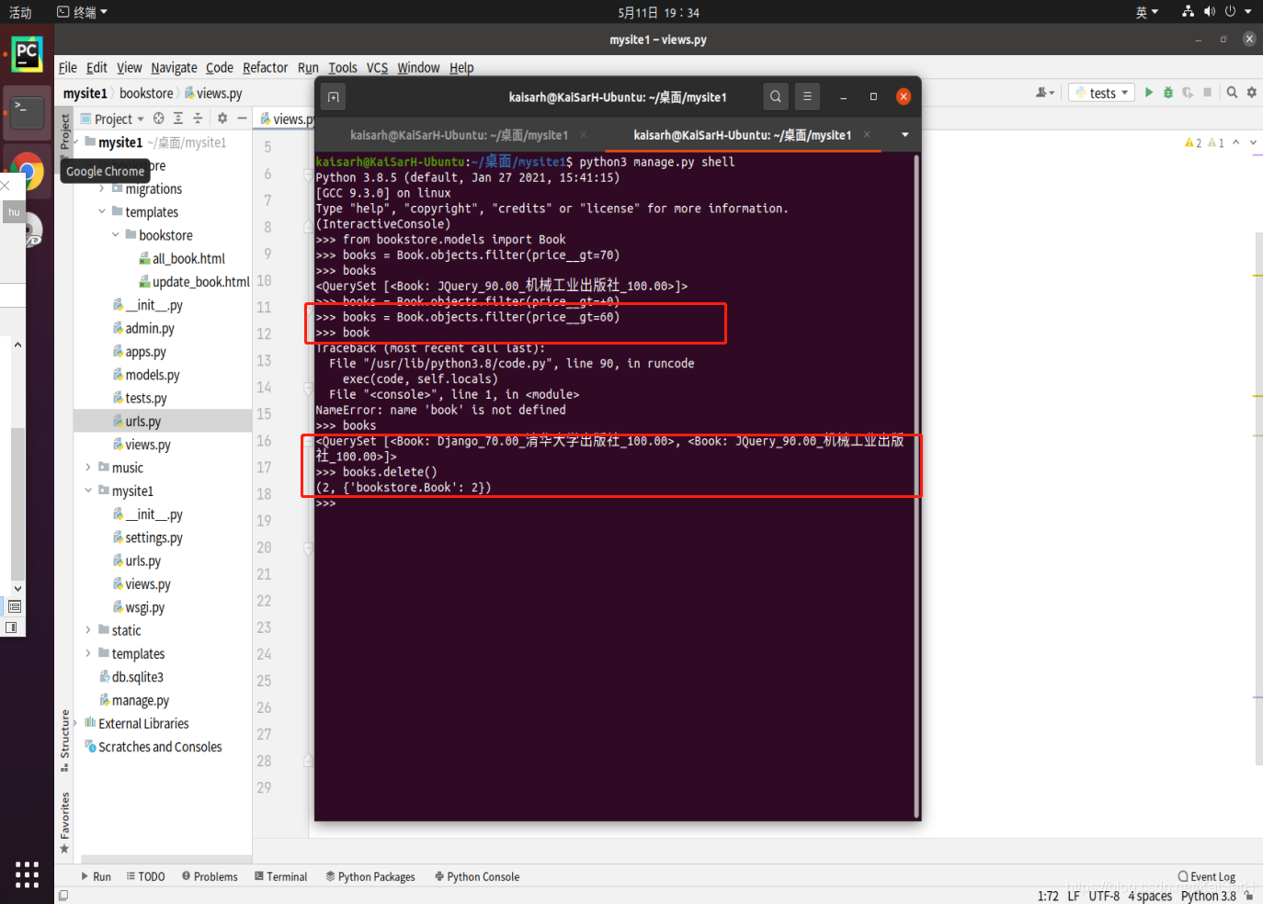Screen dimensions: 1263x904
Task: Click Expand All icon in Project panel
Action: coord(177,119)
